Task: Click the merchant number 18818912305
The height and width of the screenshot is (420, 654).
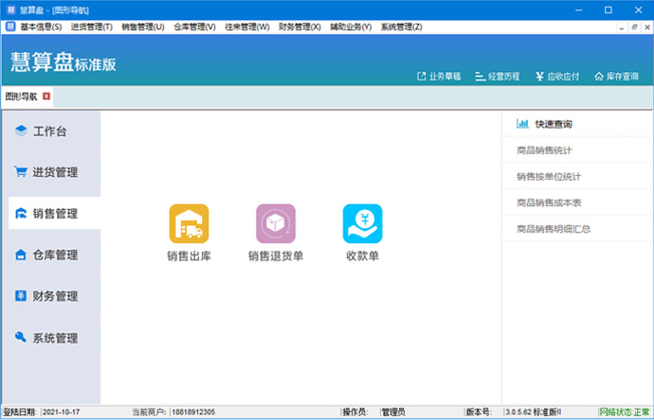Action: click(x=193, y=412)
